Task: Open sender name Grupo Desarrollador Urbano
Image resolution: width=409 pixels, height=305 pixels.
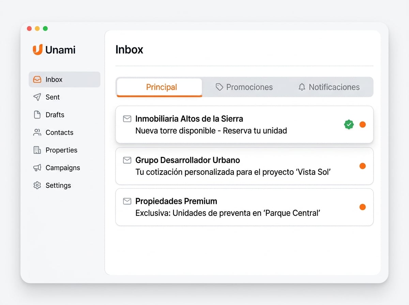Action: 187,160
